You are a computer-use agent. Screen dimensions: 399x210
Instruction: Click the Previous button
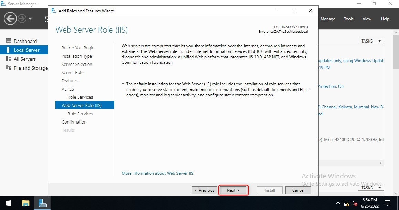point(205,190)
